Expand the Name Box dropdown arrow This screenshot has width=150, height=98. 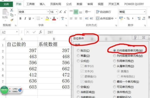(x=17, y=32)
